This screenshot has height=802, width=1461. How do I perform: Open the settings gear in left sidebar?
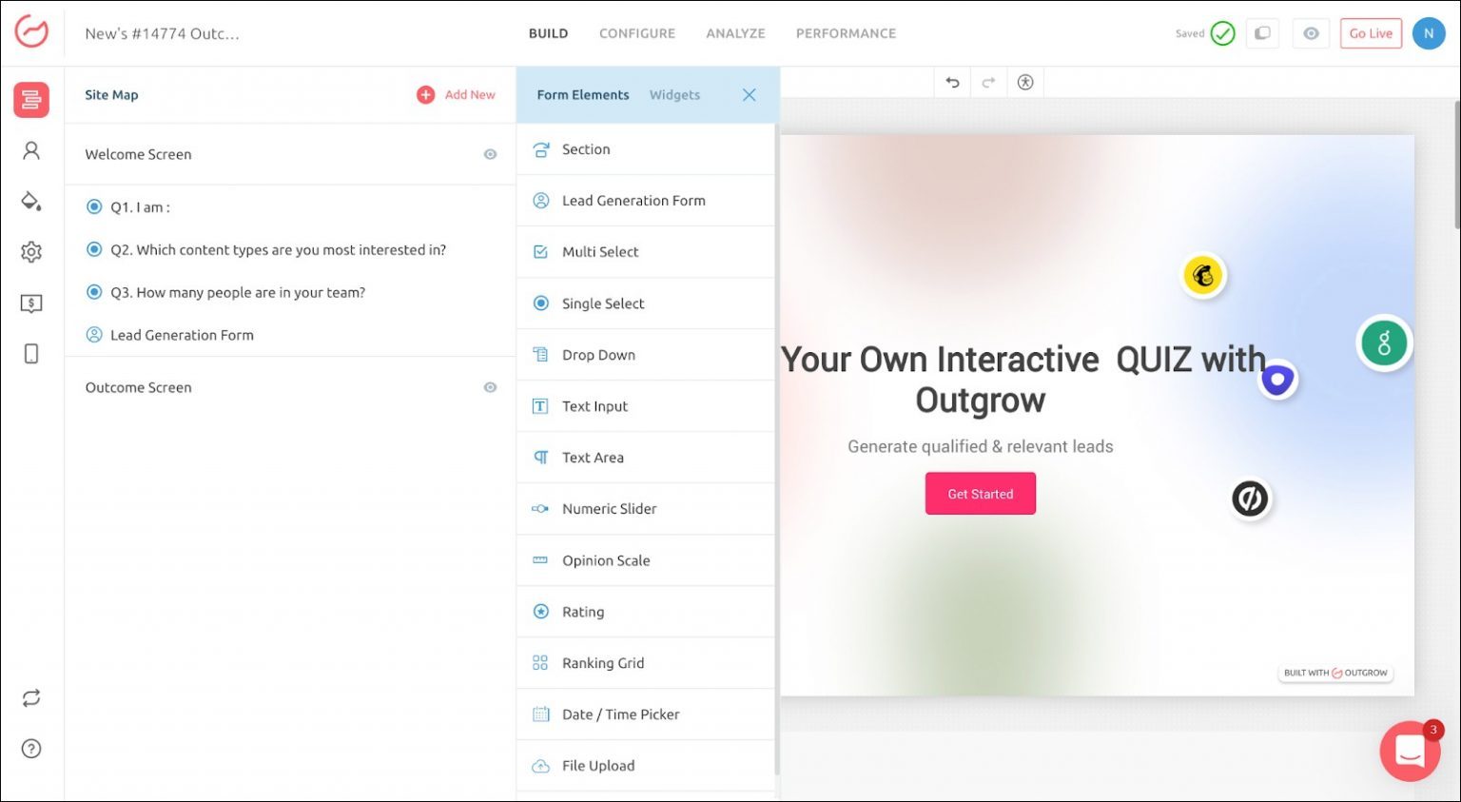(31, 252)
